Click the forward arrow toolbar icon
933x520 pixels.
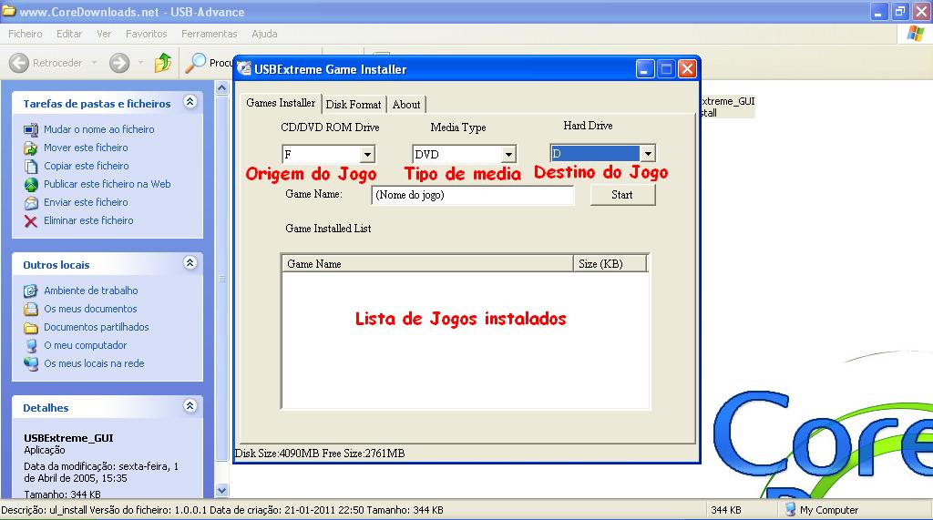[119, 63]
